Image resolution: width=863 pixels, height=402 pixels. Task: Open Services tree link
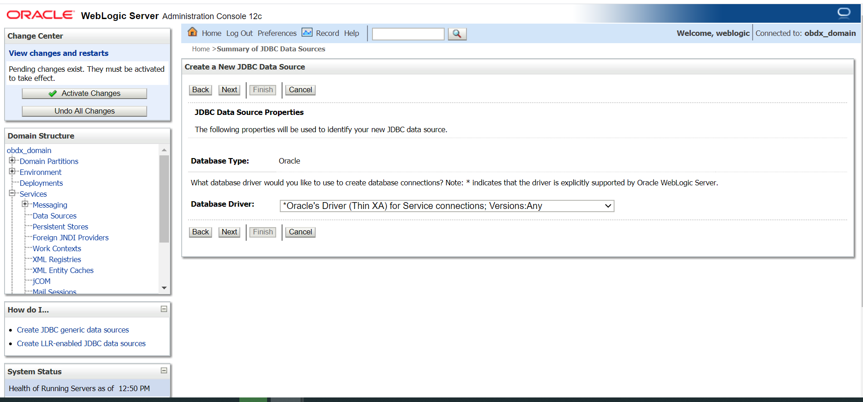[33, 194]
